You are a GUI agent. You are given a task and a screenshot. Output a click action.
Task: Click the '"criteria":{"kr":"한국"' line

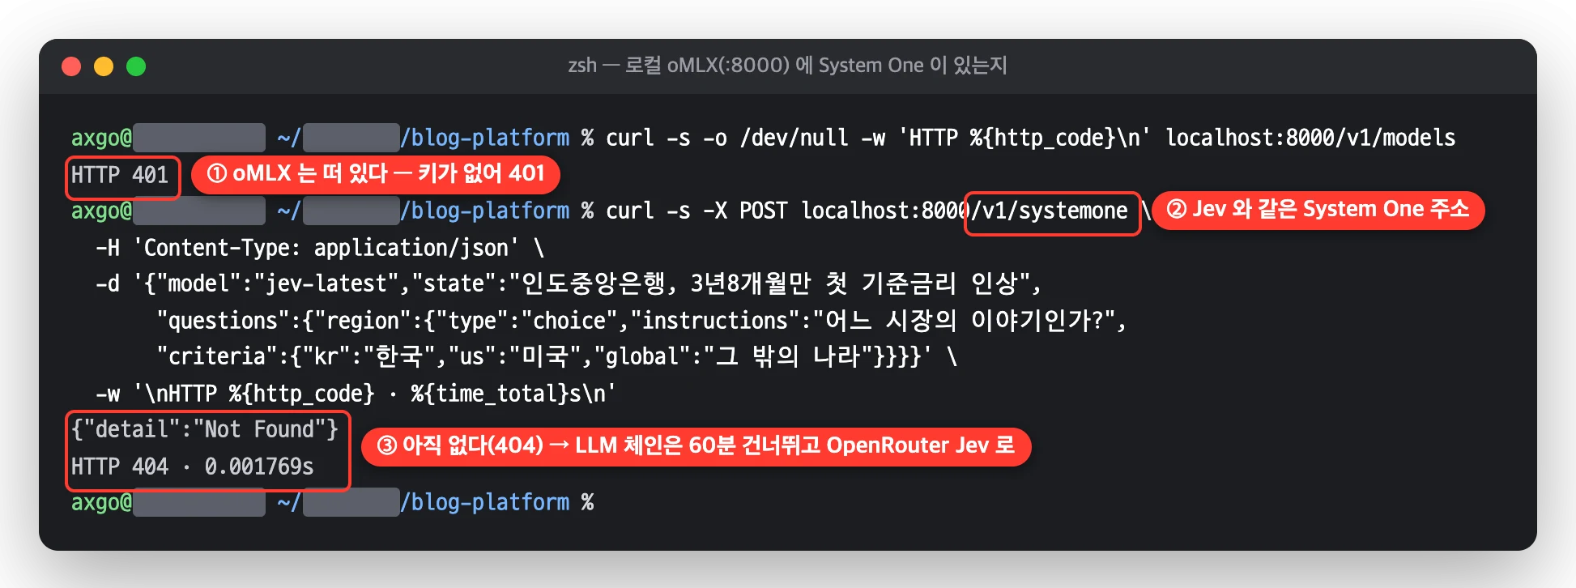557,357
